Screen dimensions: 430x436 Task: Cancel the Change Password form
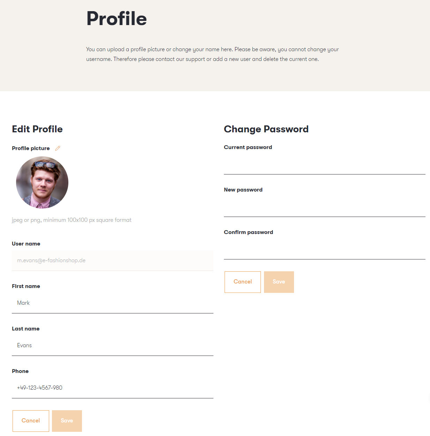point(243,282)
